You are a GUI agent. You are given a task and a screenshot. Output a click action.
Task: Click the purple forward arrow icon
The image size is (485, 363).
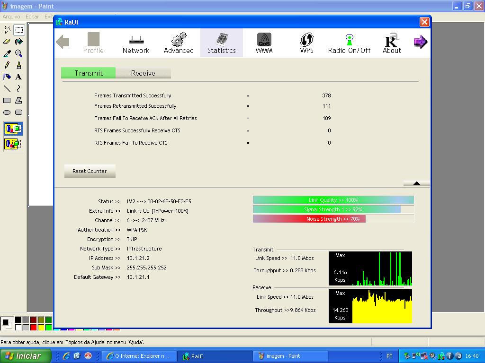[x=420, y=42]
